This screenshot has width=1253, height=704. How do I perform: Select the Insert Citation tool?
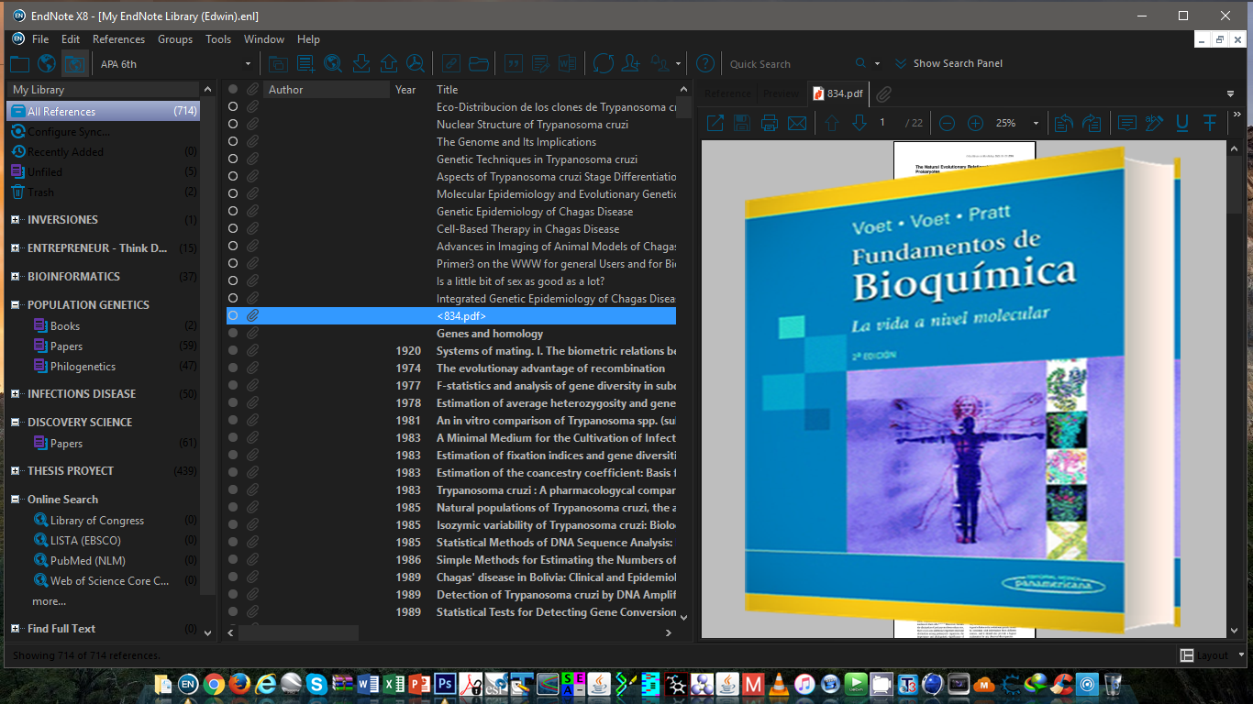click(513, 63)
